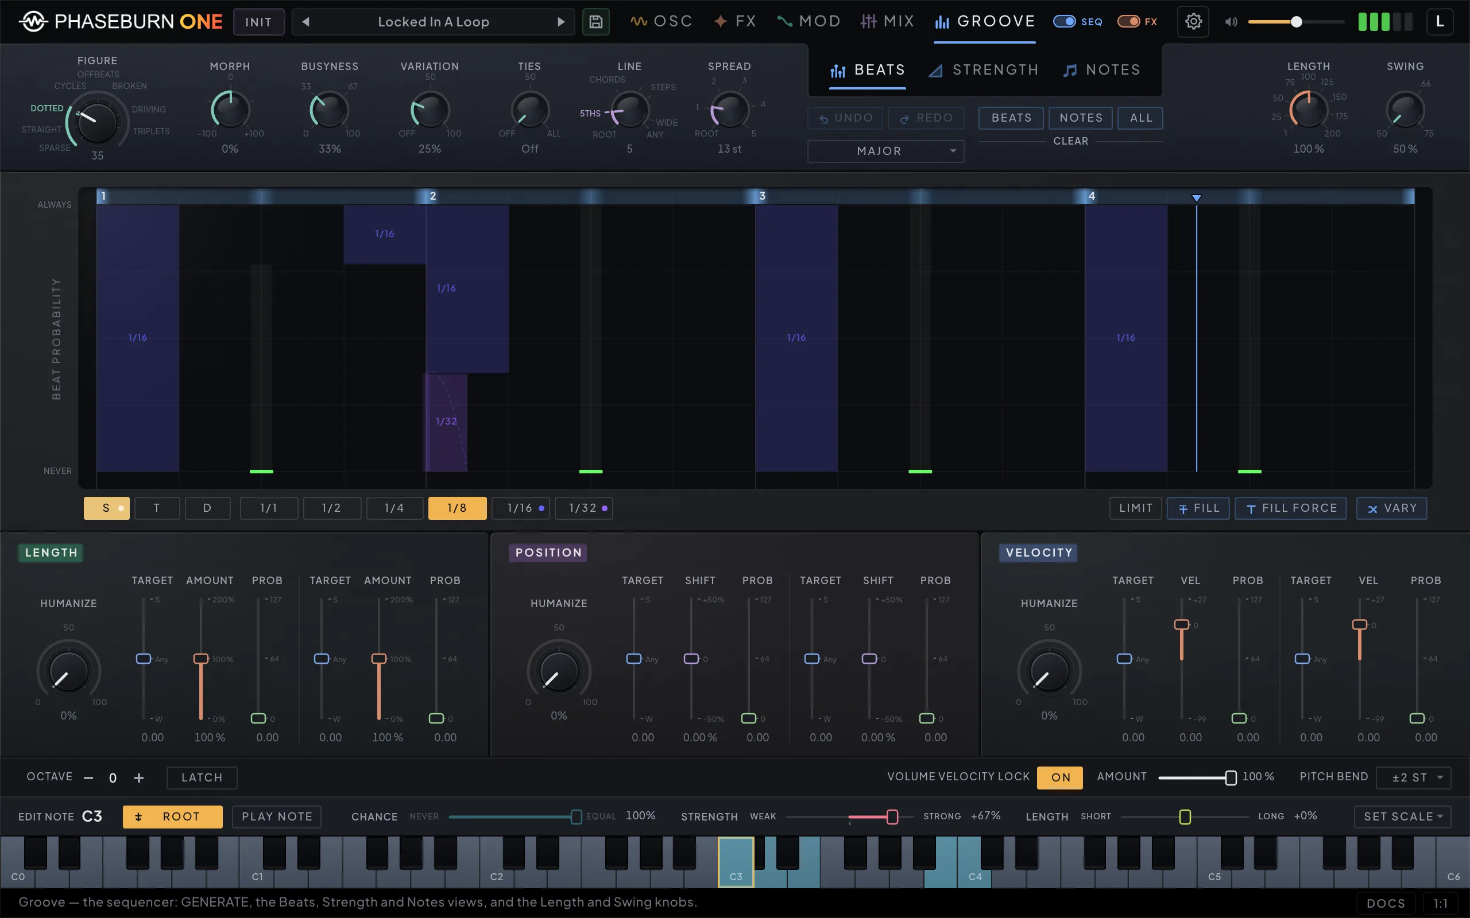Go to the previous preset arrow

305,22
